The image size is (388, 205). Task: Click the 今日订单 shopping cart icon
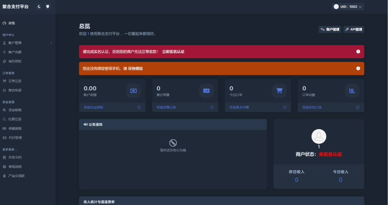(x=279, y=91)
